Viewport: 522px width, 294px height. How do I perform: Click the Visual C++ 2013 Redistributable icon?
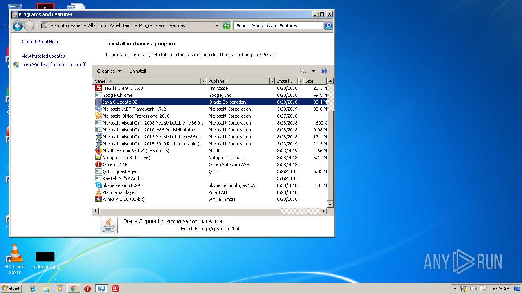[x=98, y=136]
